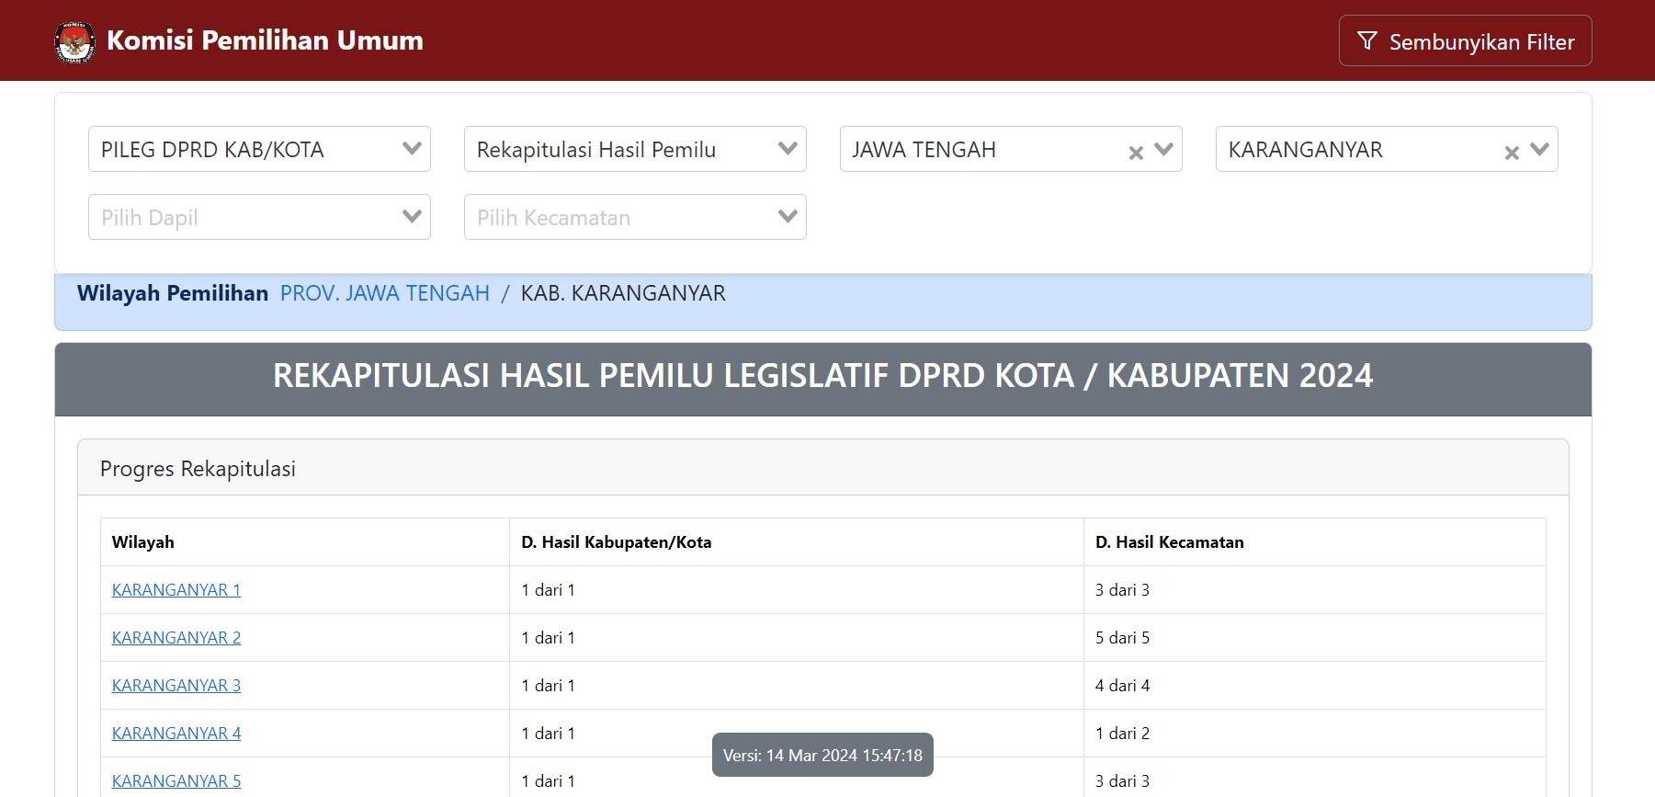The image size is (1655, 797).
Task: Open the KARANGANYAR 1 link
Action: click(x=176, y=590)
